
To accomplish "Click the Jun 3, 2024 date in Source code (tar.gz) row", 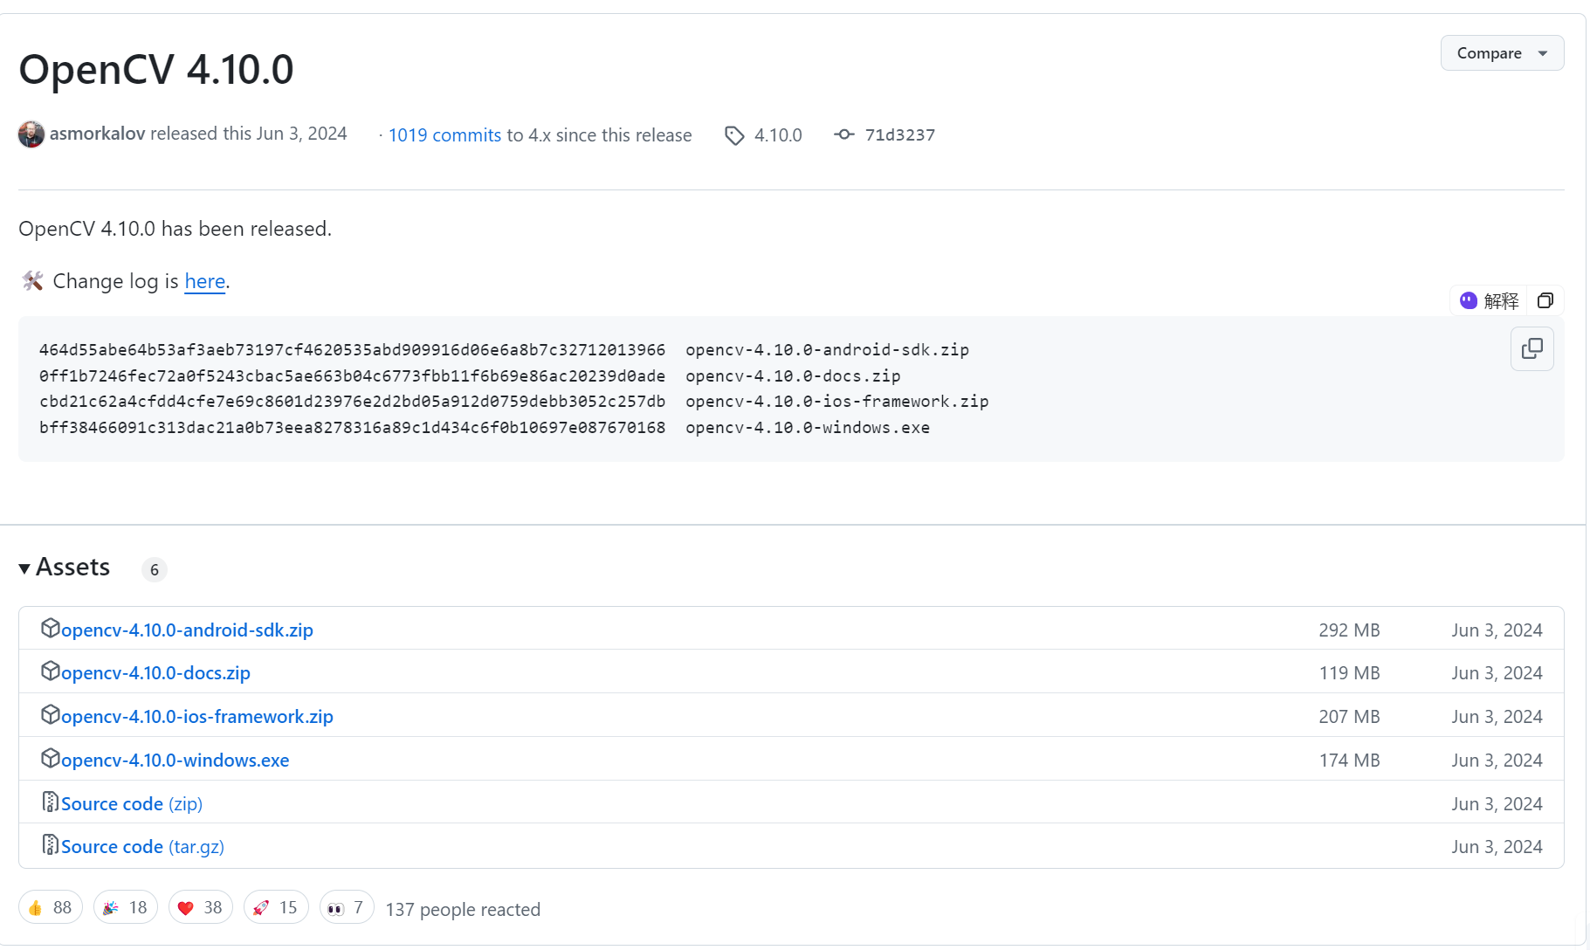I will [1497, 847].
